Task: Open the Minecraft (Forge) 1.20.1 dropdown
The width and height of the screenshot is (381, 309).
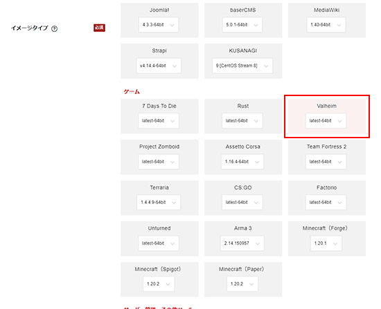Action: 326,243
